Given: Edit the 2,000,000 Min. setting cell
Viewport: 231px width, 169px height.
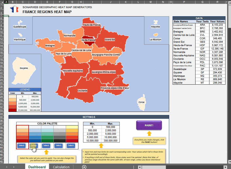Looking at the screenshot, I should pyautogui.click(x=92, y=134).
